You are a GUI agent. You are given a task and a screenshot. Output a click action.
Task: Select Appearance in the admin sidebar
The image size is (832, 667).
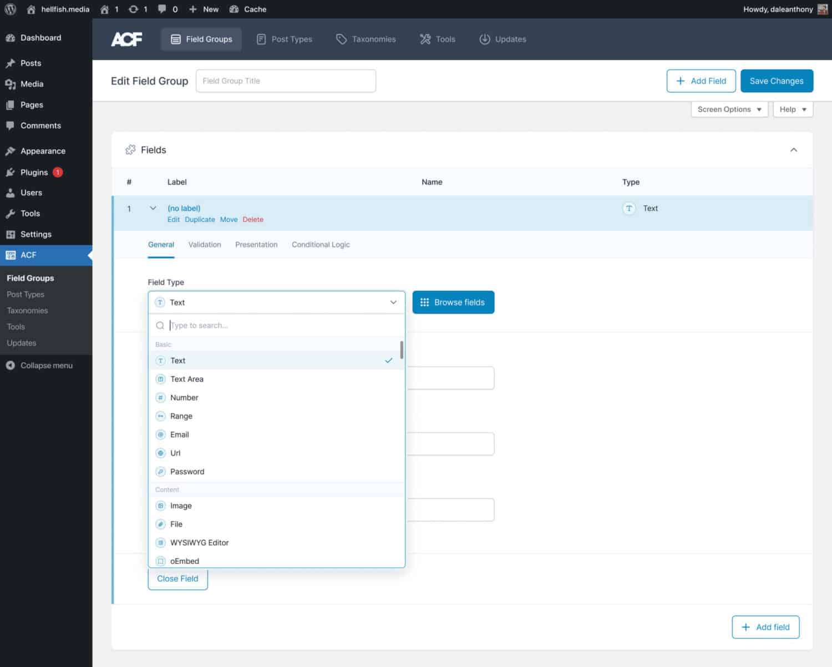click(x=42, y=150)
